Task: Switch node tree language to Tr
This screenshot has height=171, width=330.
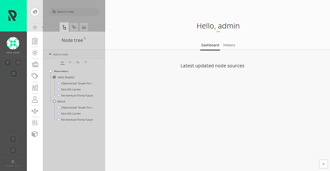Action: coord(86,62)
